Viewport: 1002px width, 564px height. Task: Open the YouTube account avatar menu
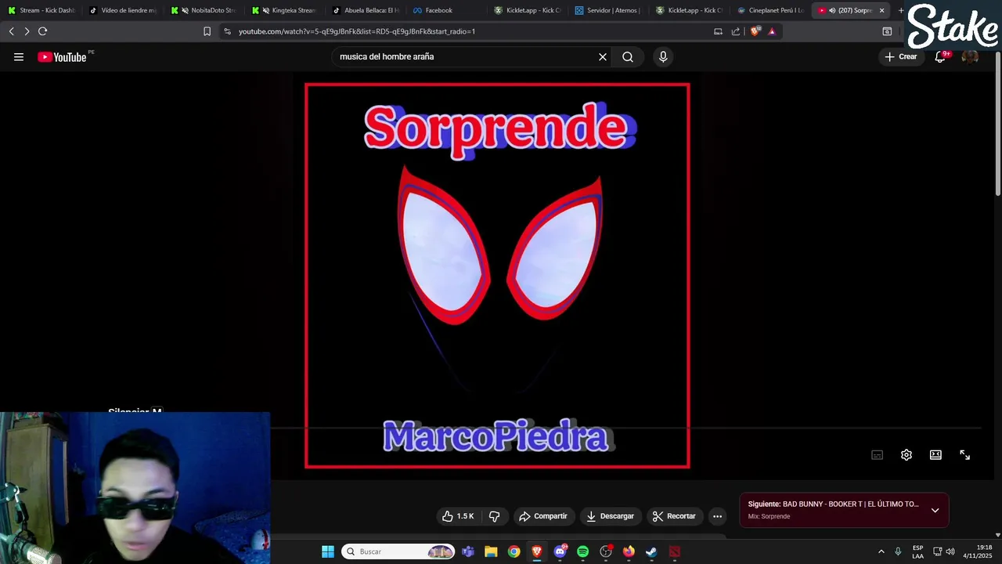(970, 56)
